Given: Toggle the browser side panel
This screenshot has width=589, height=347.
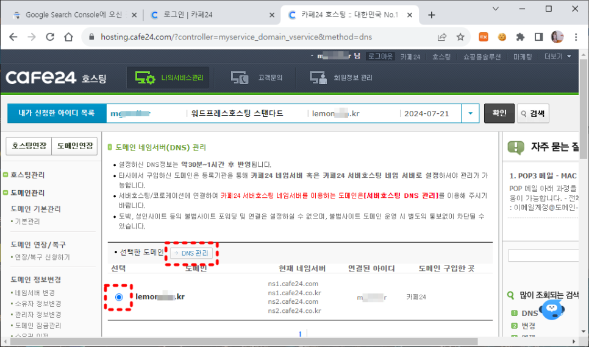Looking at the screenshot, I should click(538, 37).
